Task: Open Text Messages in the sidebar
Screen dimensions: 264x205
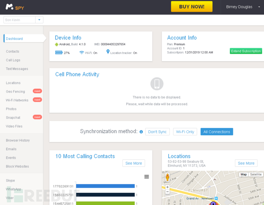Action: pos(17,69)
